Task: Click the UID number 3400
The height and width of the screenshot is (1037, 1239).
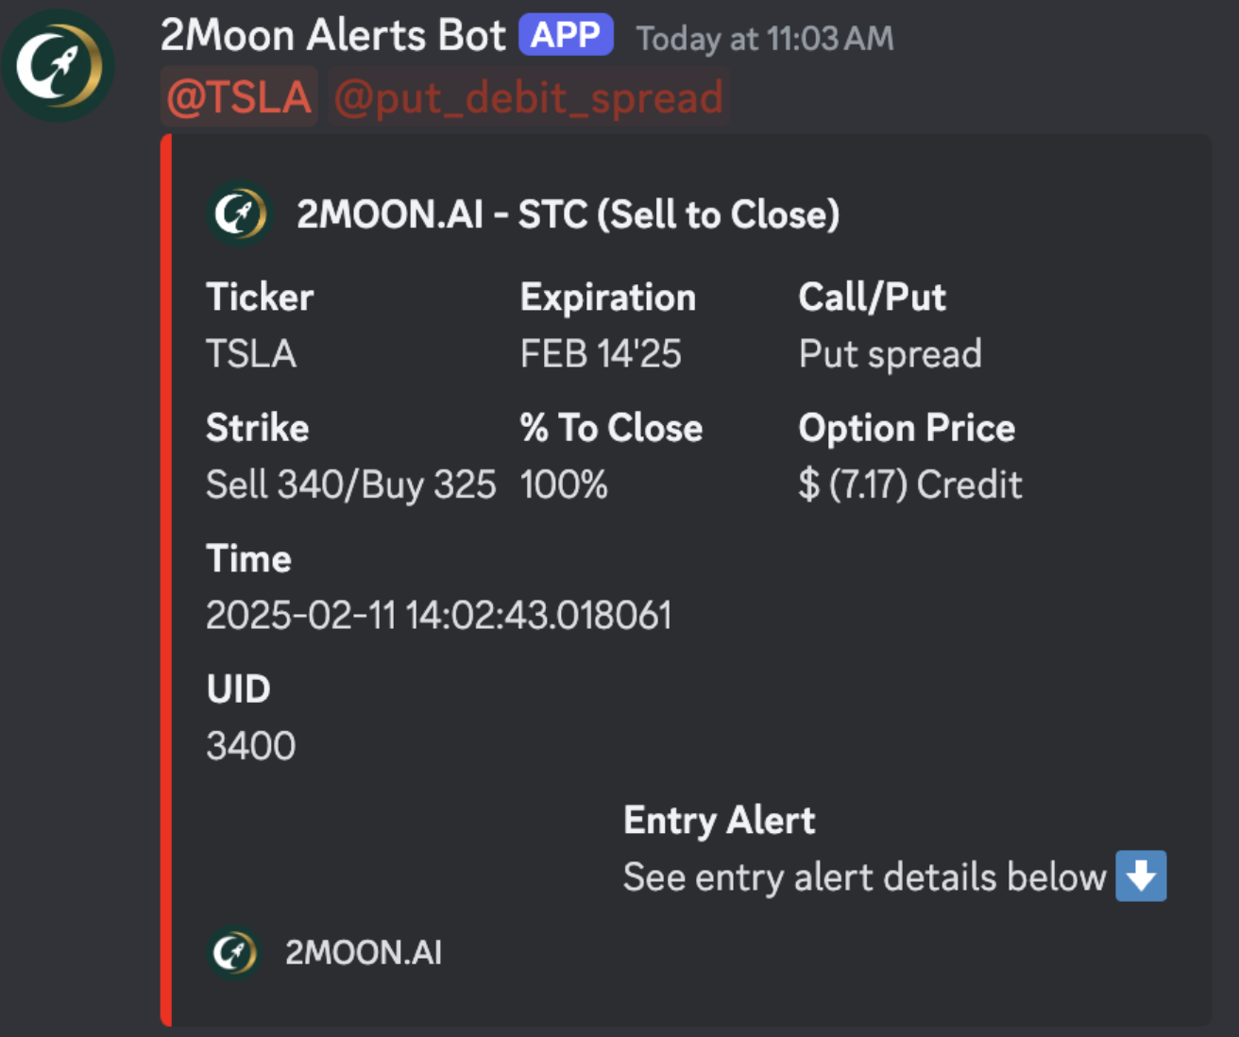Action: pyautogui.click(x=251, y=746)
